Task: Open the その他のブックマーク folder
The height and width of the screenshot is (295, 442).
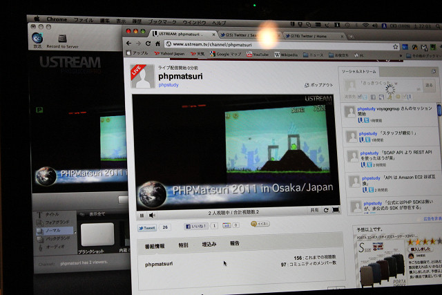Action: tap(424, 56)
